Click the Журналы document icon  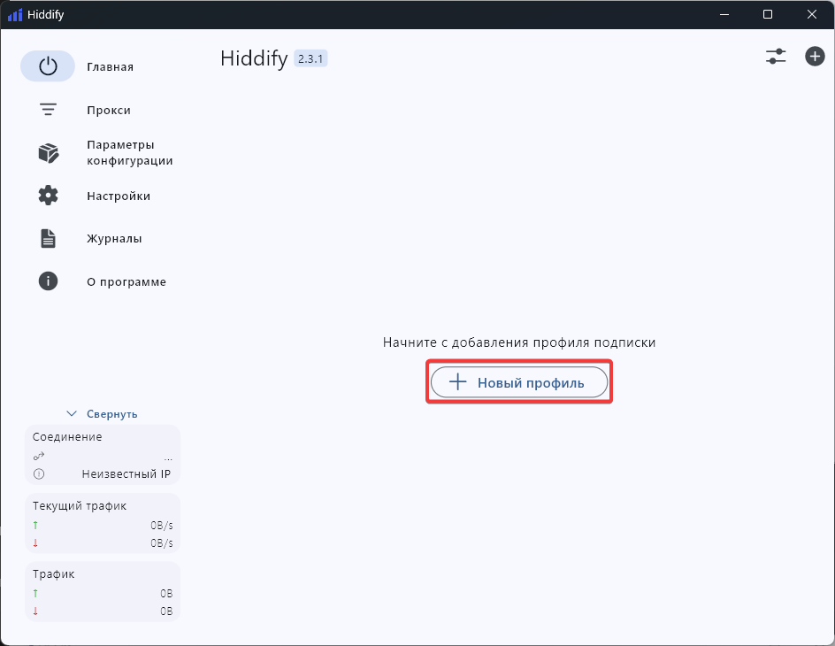point(48,239)
